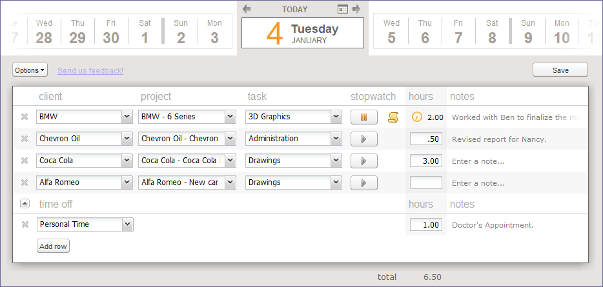
Task: Click the empty Alfa Romeo hours field
Action: coord(426,183)
